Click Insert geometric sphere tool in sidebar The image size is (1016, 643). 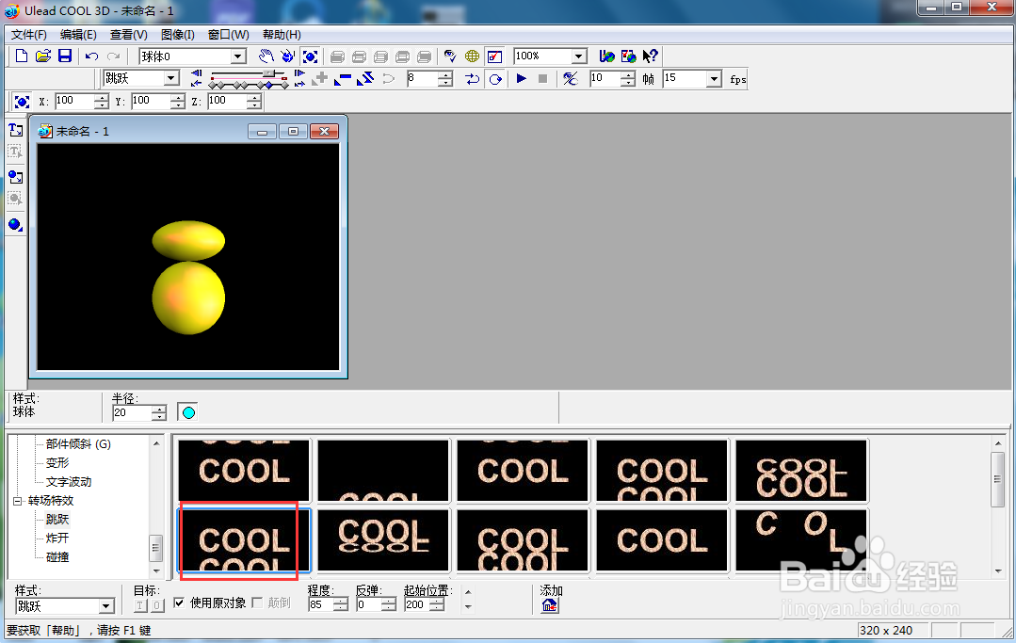tap(15, 225)
